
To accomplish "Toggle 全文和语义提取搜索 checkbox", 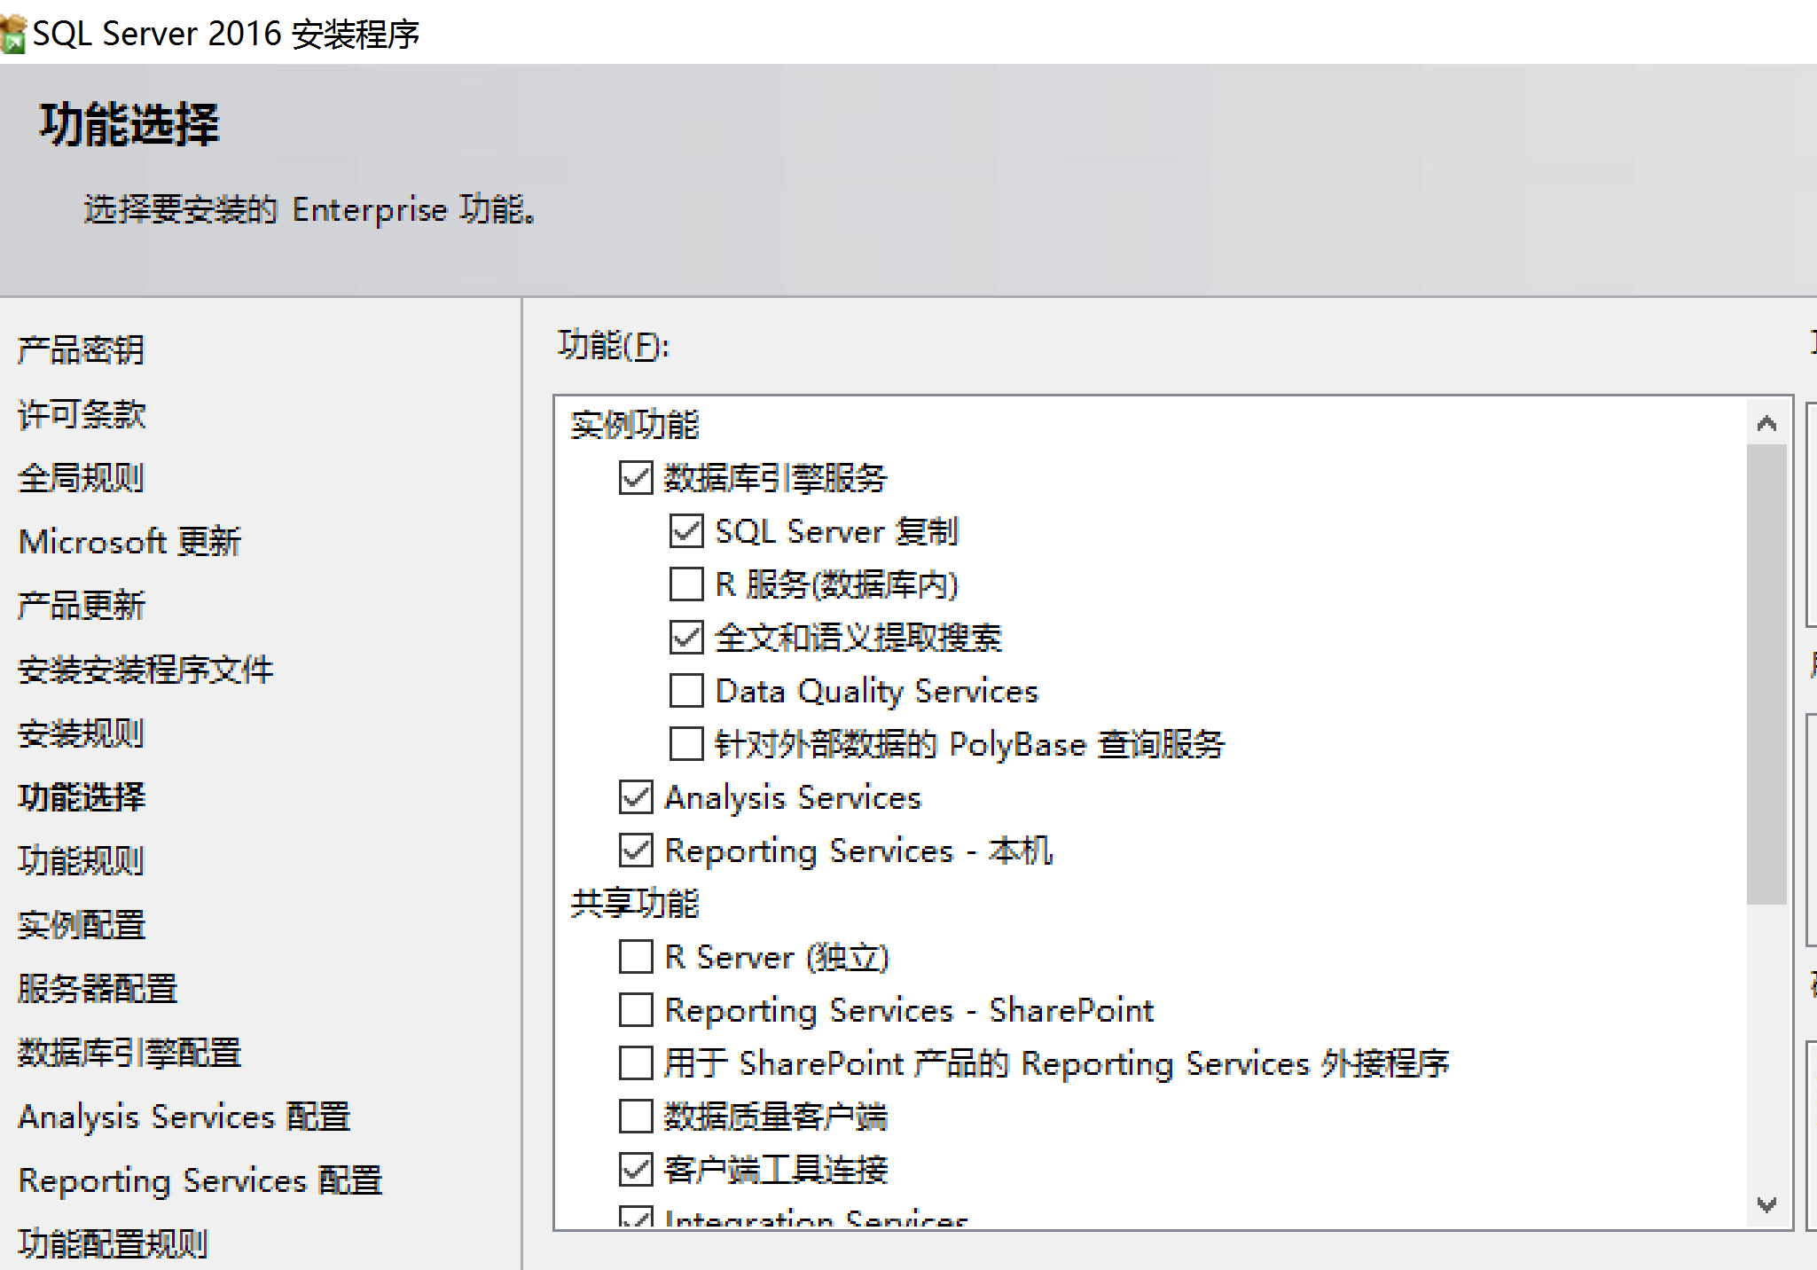I will click(x=686, y=638).
